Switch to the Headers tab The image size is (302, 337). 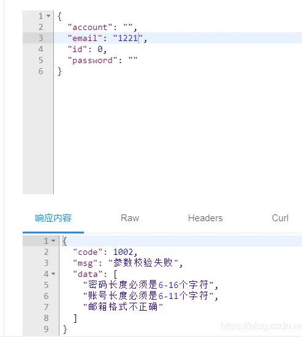[x=205, y=218]
